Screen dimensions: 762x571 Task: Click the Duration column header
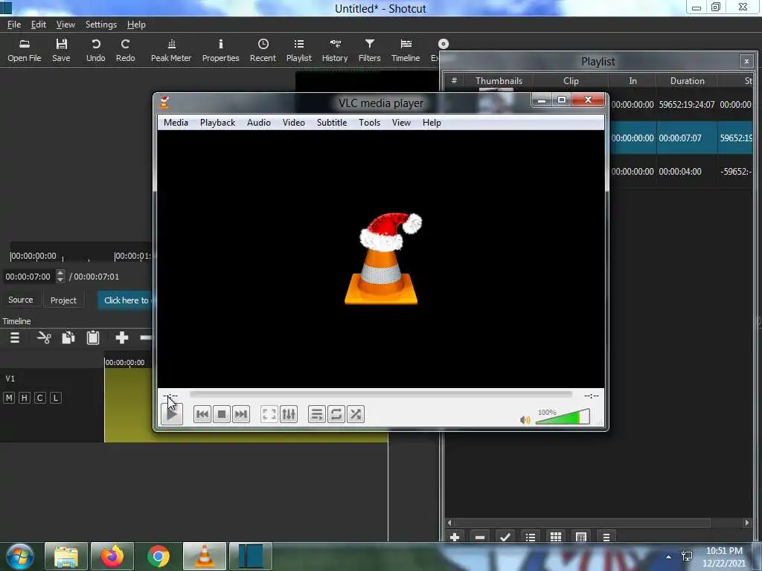coord(687,81)
